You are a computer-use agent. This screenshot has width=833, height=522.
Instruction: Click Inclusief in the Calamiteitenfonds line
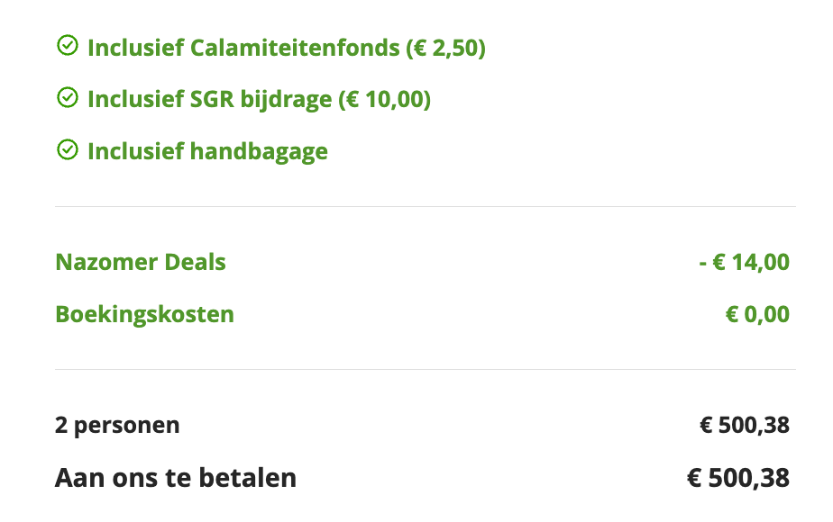[x=133, y=47]
